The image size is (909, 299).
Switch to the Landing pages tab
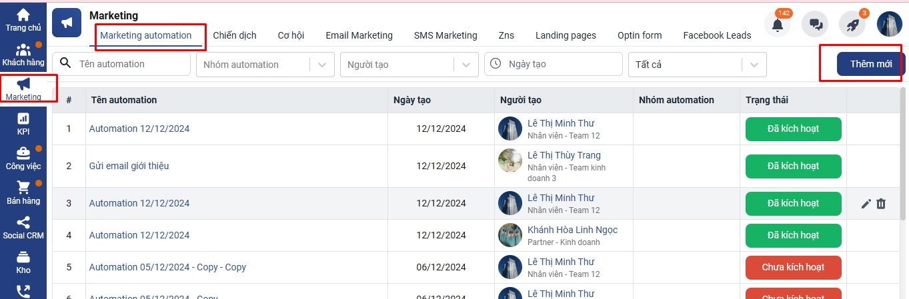pyautogui.click(x=566, y=35)
